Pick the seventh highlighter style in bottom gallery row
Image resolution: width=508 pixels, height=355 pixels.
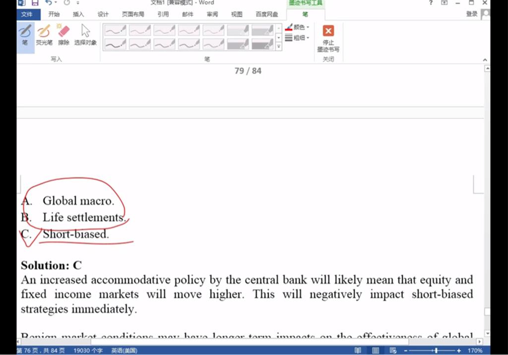pos(263,44)
